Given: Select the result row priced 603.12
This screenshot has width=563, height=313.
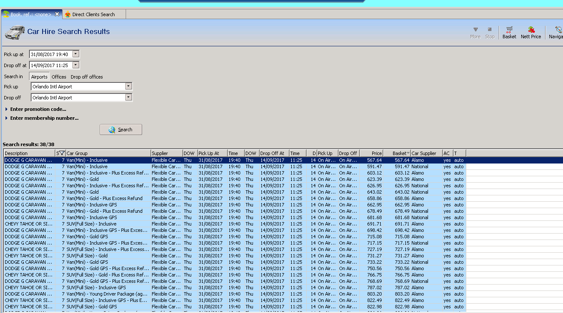Looking at the screenshot, I should click(235, 173).
